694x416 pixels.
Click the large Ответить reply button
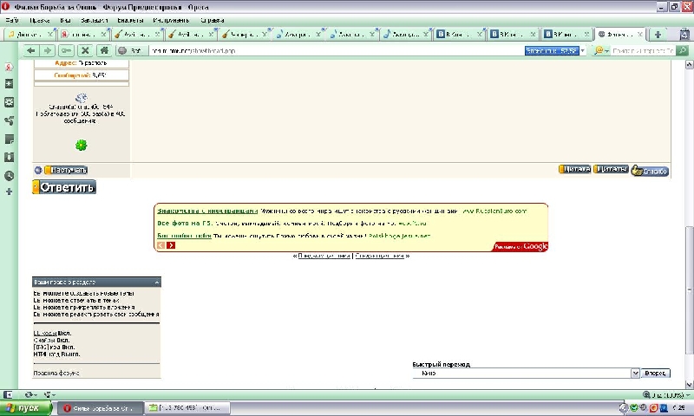[x=64, y=187]
